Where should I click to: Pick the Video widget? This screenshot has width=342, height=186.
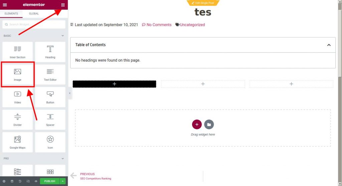point(17,97)
